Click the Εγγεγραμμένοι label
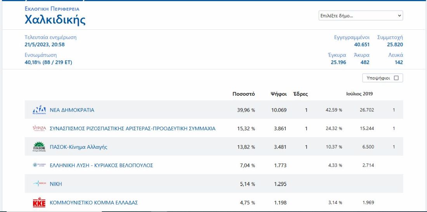The image size is (427, 212). pyautogui.click(x=352, y=38)
